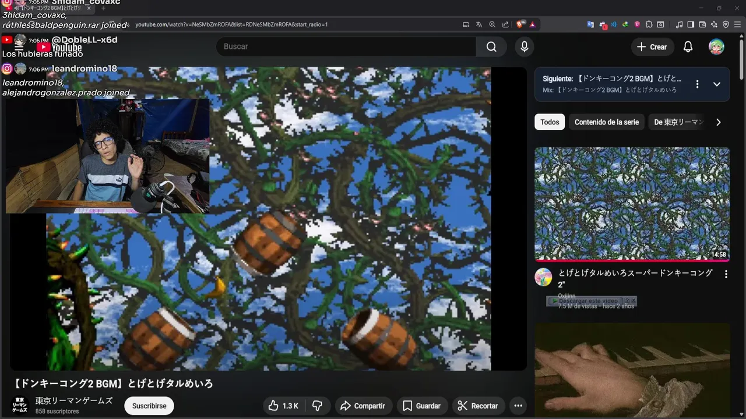Dislike the video with thumbs down

[x=318, y=406]
